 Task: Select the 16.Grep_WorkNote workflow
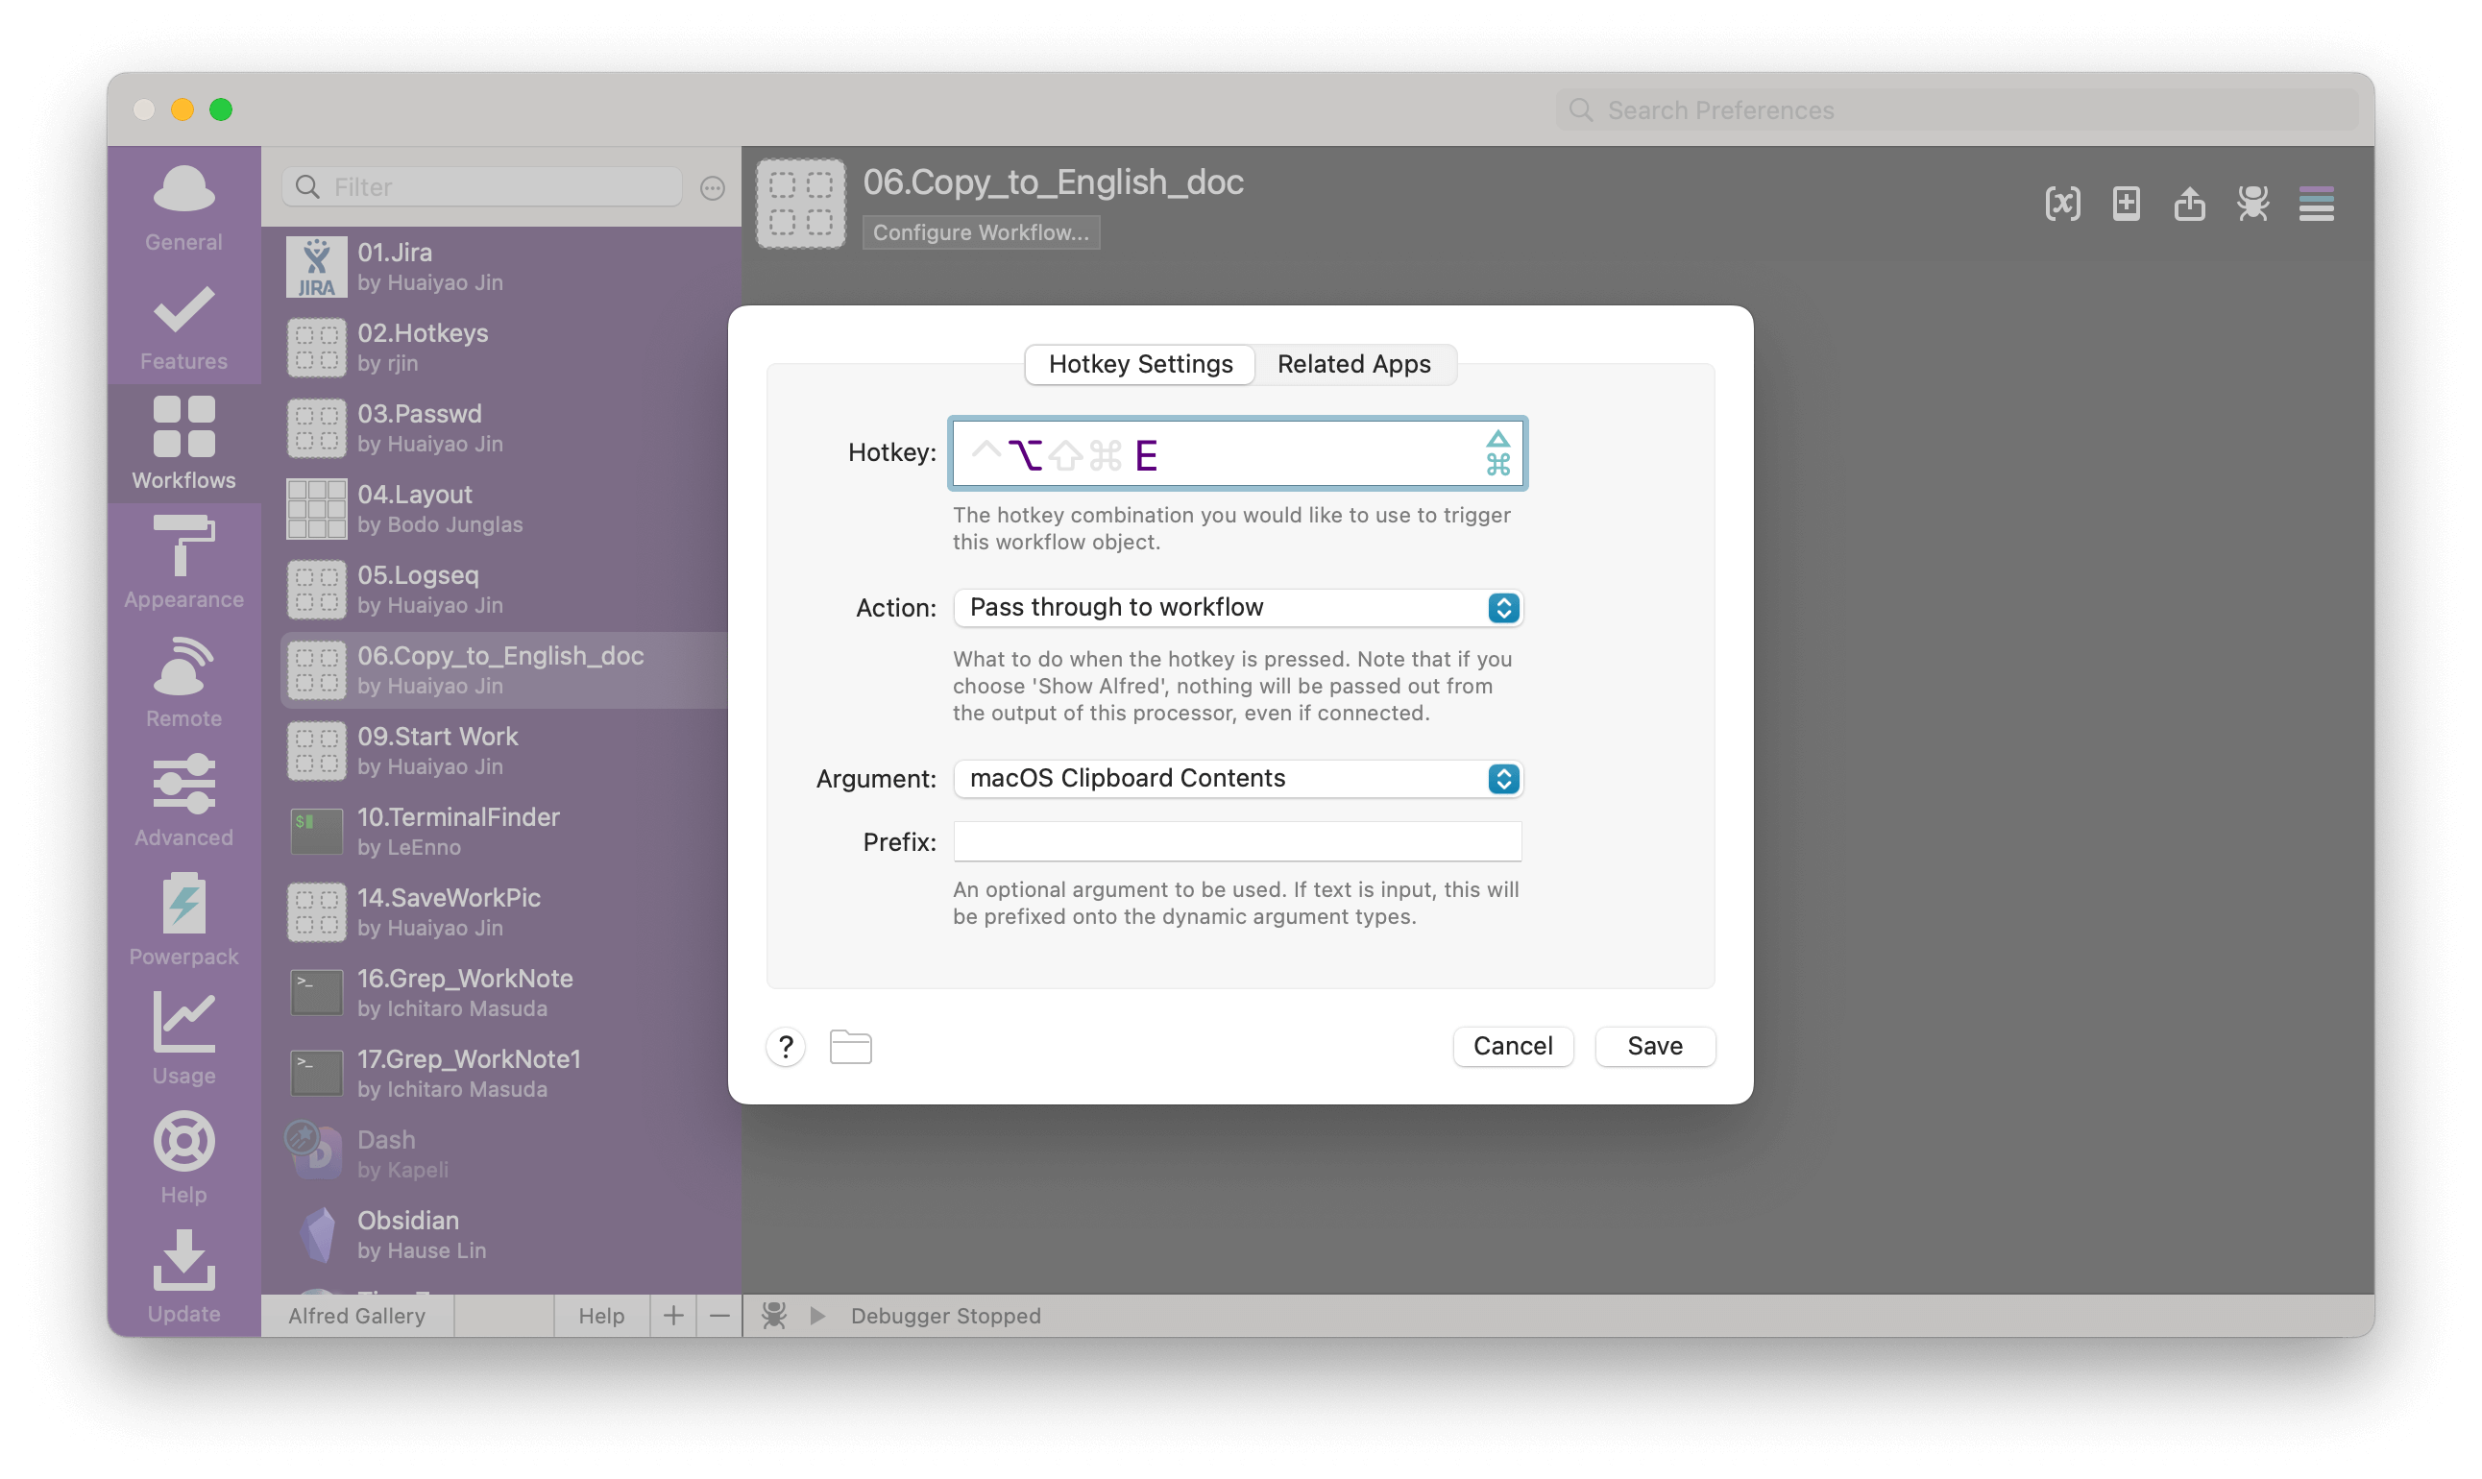click(x=505, y=994)
